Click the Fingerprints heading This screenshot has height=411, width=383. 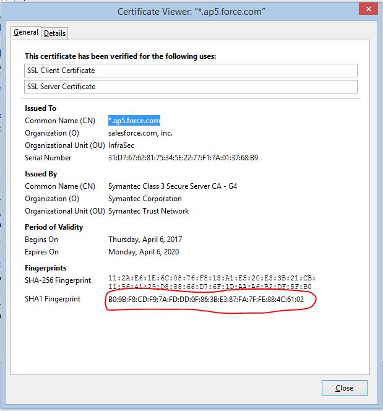[46, 268]
